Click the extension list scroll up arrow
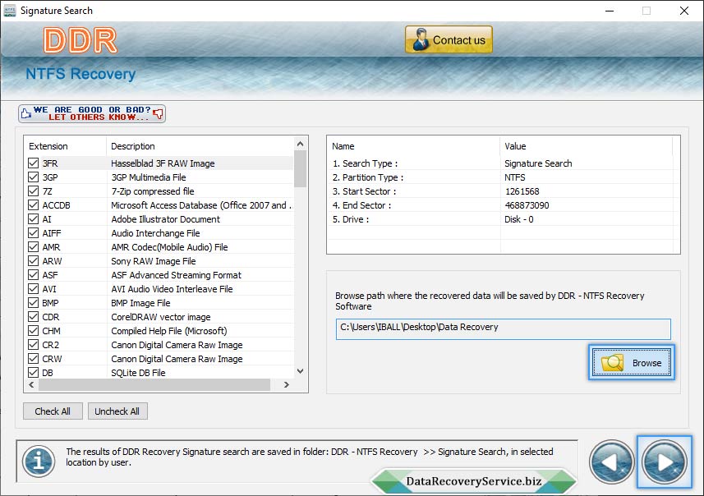This screenshot has height=496, width=704. click(301, 144)
